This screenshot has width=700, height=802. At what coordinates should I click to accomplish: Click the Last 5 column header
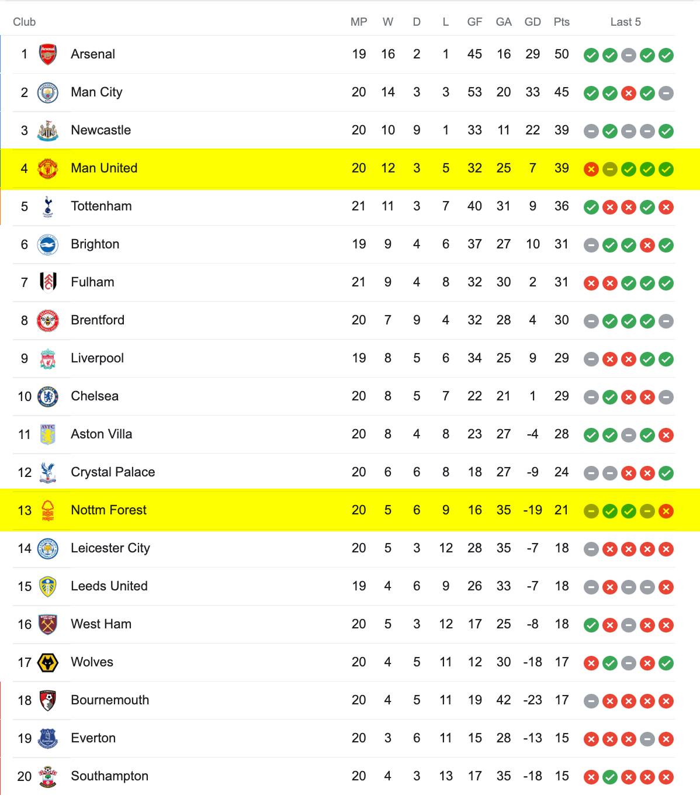coord(625,22)
